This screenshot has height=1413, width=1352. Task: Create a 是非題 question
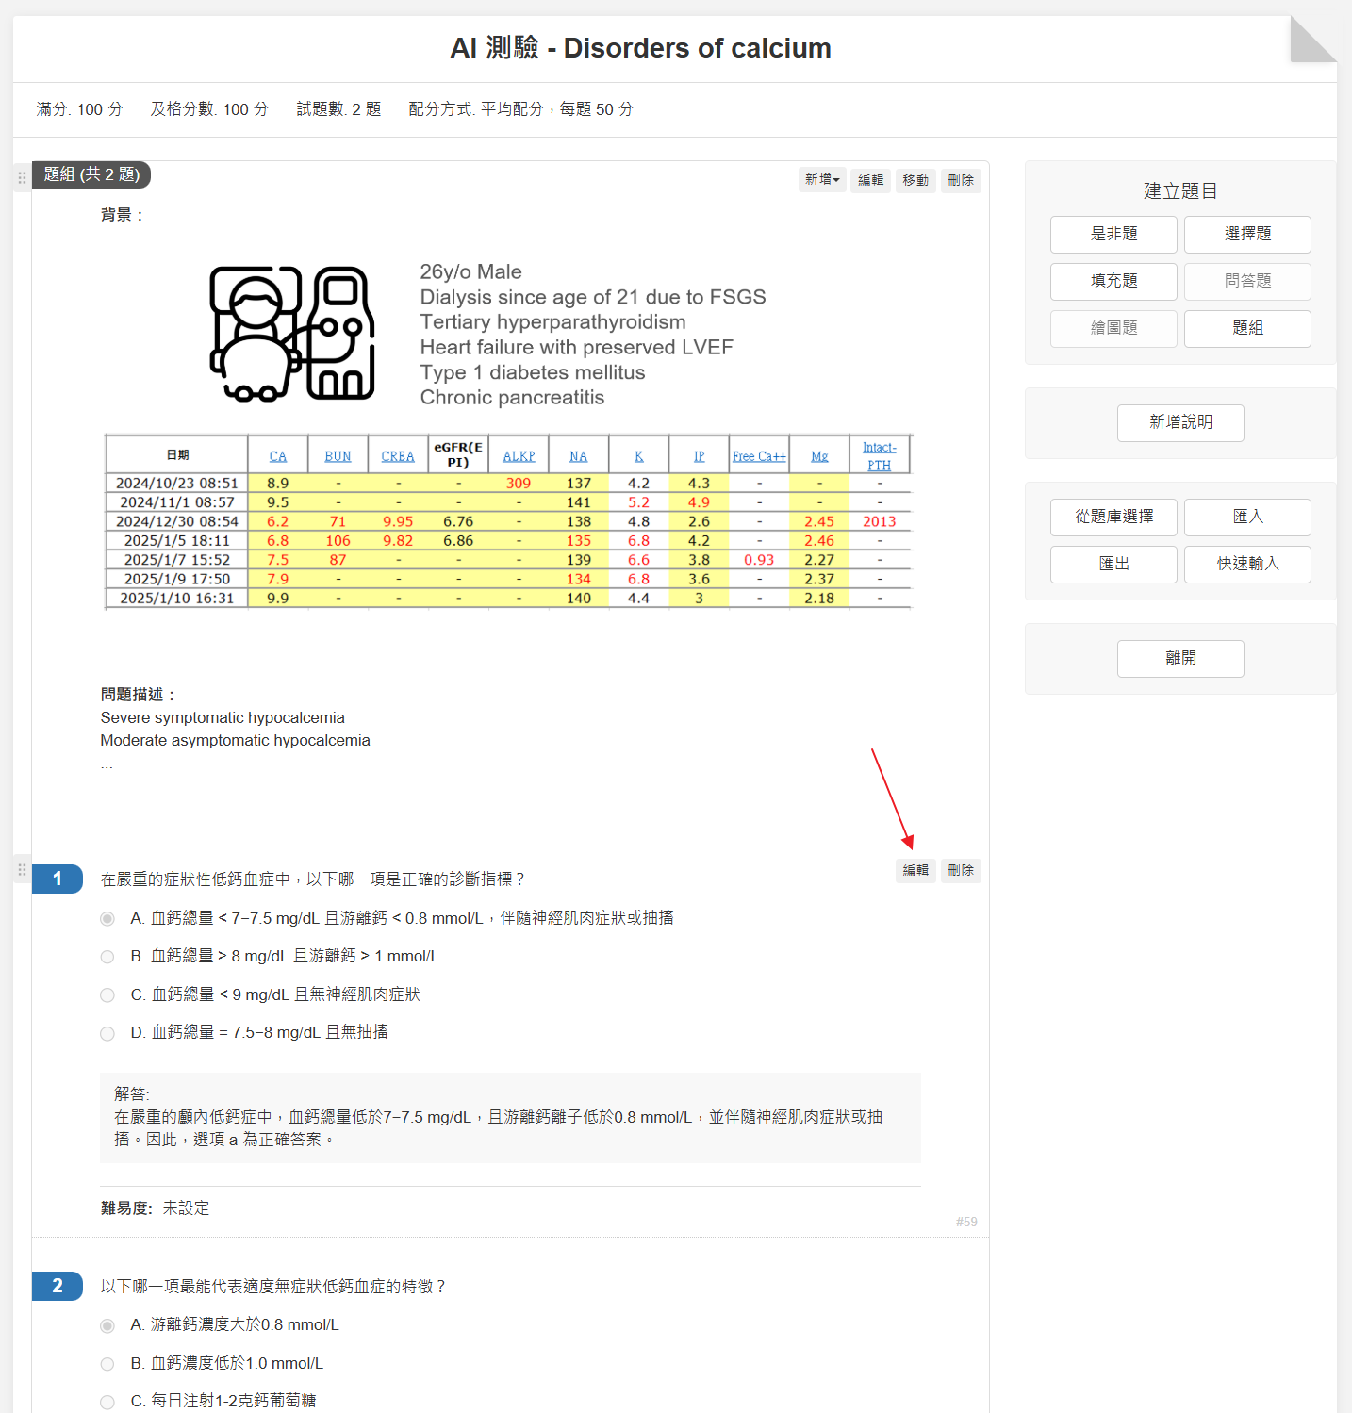coord(1113,234)
